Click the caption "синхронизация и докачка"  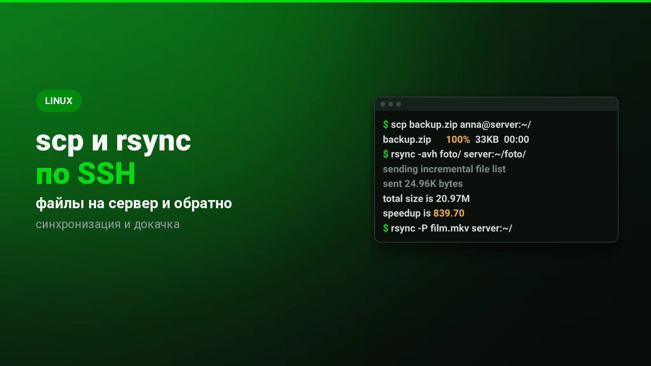coord(107,224)
